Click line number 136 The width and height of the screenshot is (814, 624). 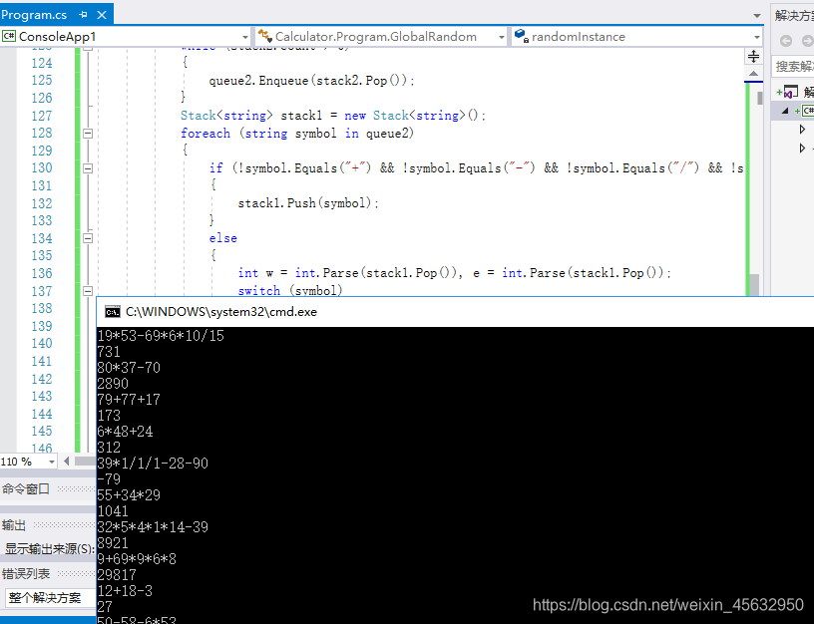point(42,273)
